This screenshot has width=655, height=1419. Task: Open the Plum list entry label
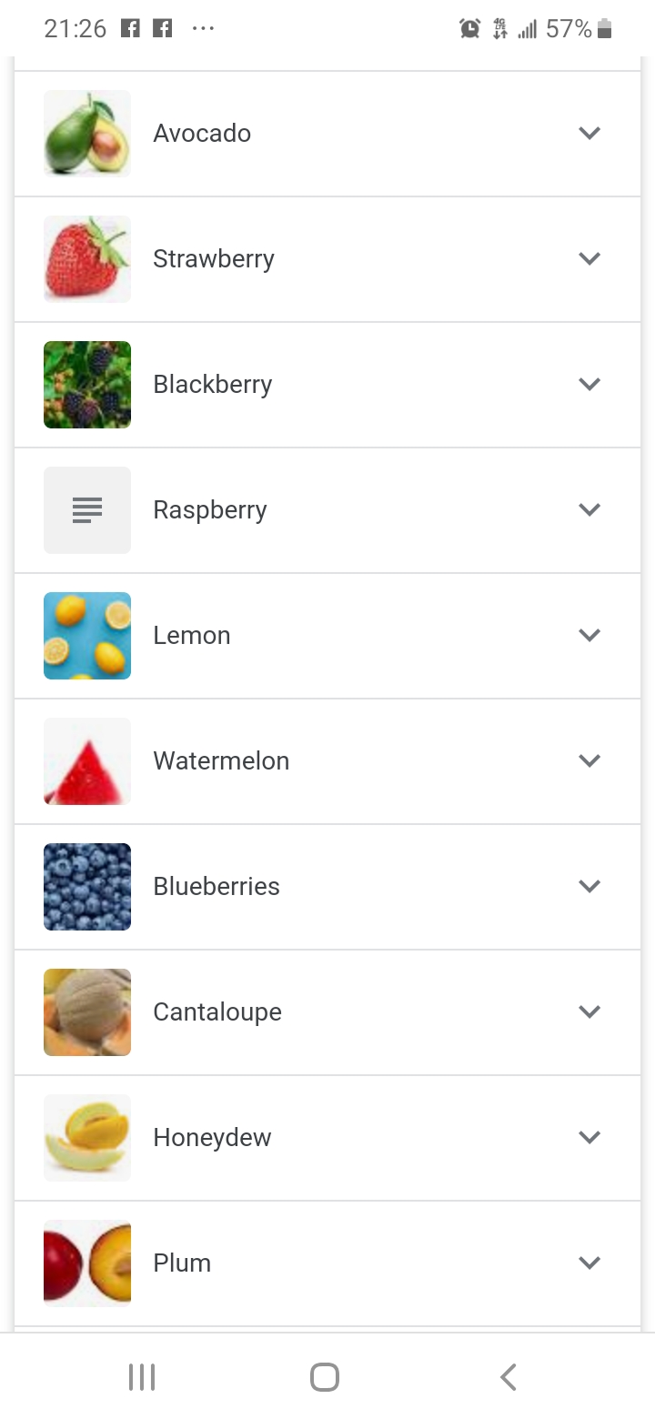coord(182,1263)
